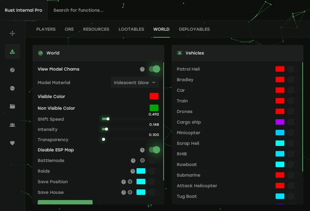Open the Model Material Iridescent Glow dropdown
310x211 pixels.
(135, 83)
